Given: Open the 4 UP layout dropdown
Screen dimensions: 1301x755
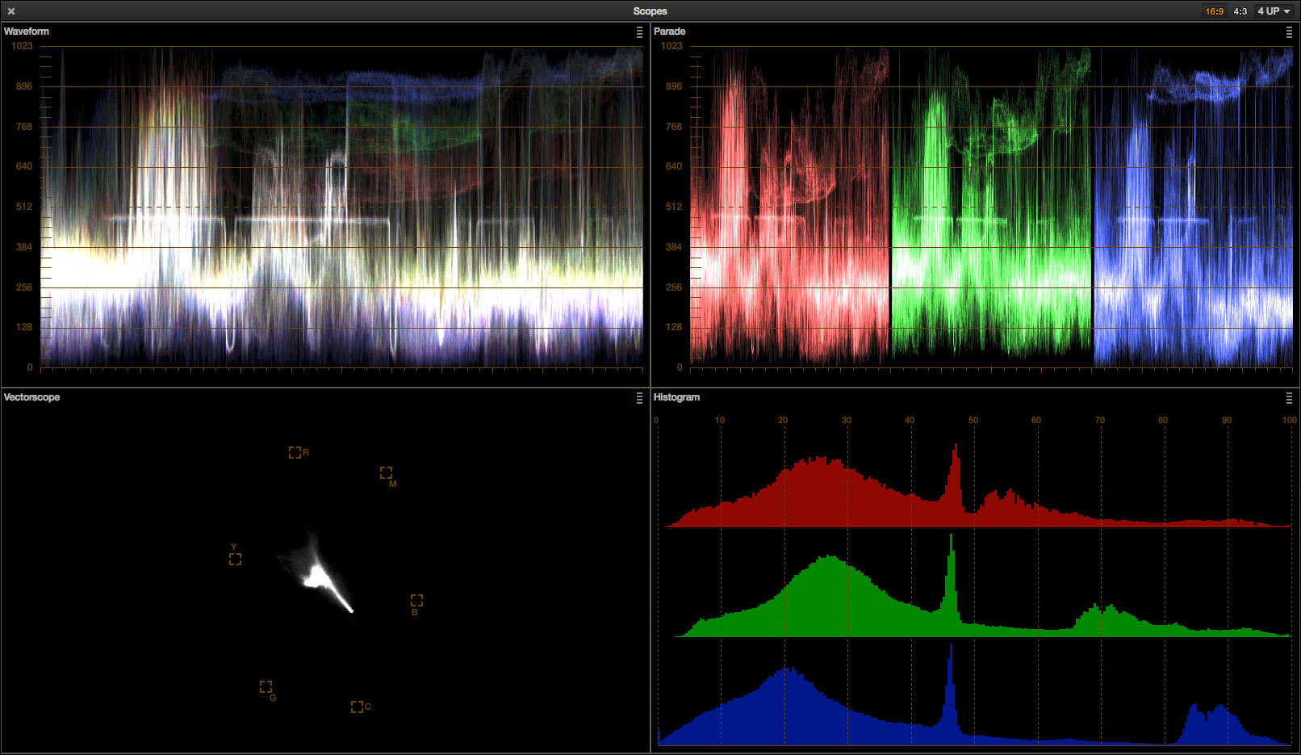Looking at the screenshot, I should pyautogui.click(x=1274, y=11).
